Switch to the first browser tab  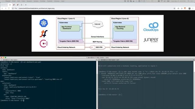[10, 5]
